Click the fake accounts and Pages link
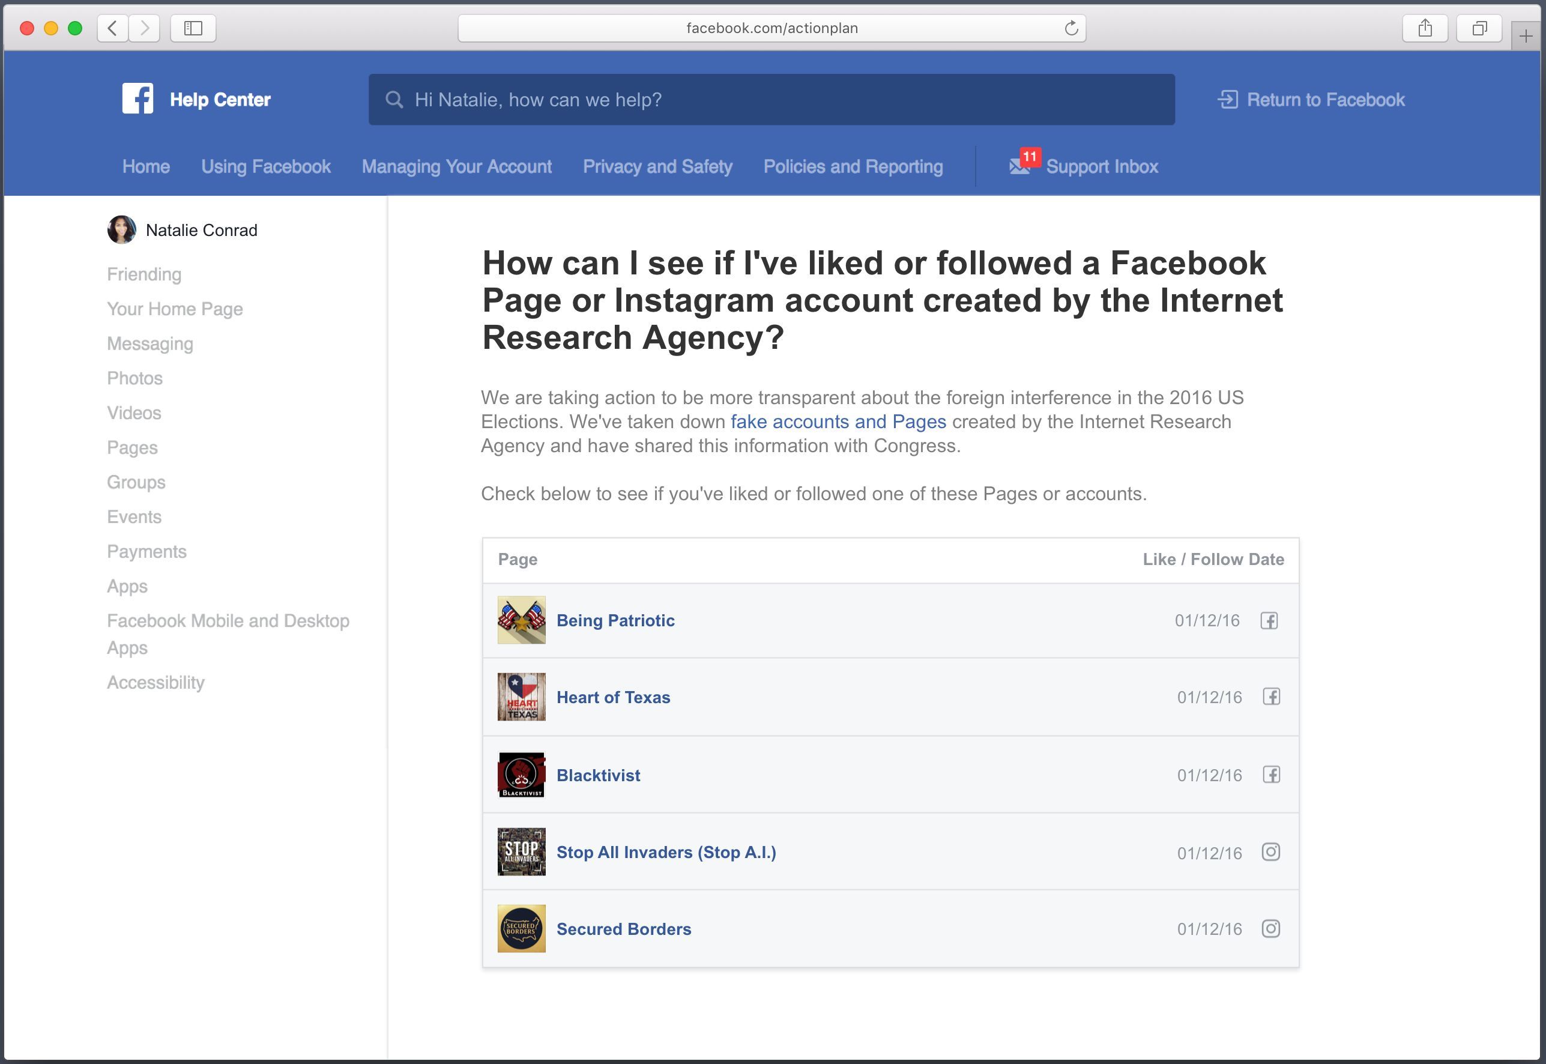 pyautogui.click(x=838, y=422)
